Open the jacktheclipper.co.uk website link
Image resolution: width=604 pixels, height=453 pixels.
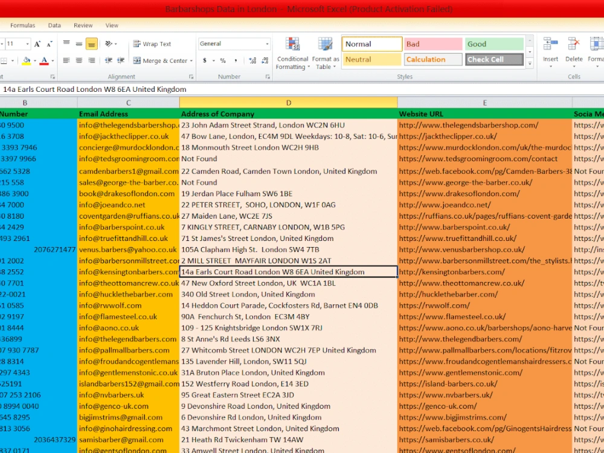448,137
